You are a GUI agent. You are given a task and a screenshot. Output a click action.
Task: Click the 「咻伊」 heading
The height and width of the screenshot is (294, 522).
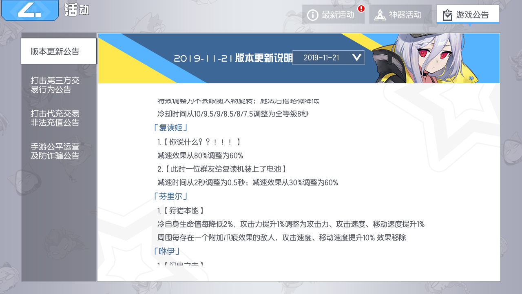pyautogui.click(x=167, y=251)
